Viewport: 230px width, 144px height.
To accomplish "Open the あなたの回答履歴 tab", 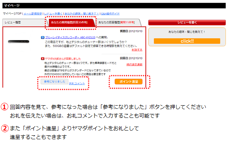I will (x=116, y=23).
